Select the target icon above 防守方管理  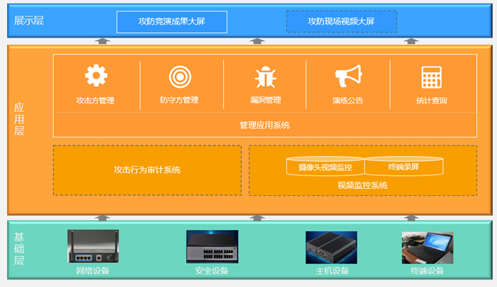coord(180,77)
